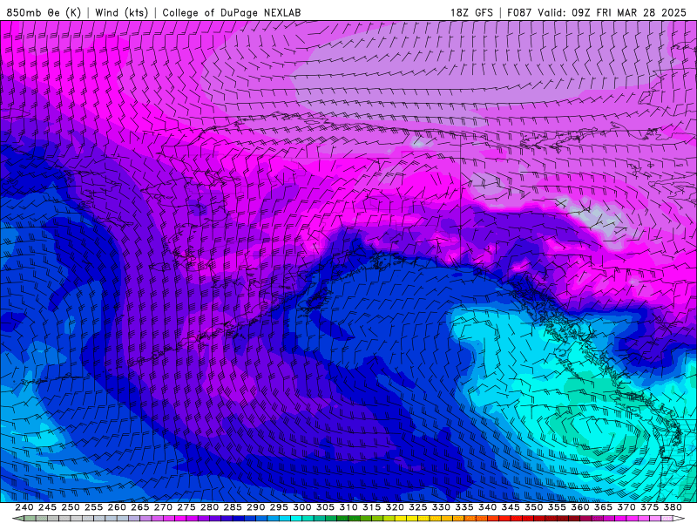Click the 330 value on the color scale
The image size is (697, 523).
tap(441, 507)
